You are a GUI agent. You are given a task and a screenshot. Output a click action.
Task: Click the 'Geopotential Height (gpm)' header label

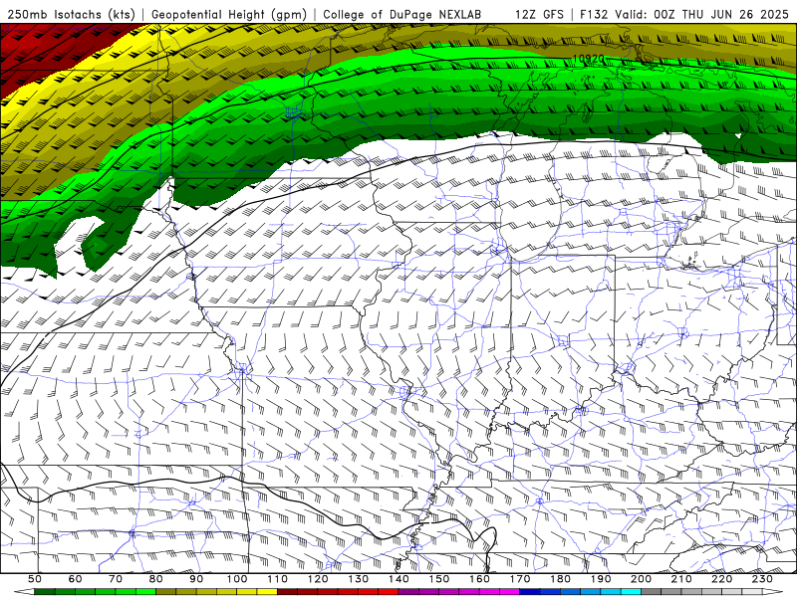pyautogui.click(x=229, y=15)
